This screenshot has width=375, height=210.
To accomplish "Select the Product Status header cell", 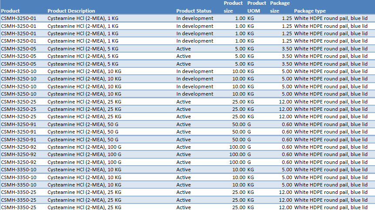I will pos(194,11).
